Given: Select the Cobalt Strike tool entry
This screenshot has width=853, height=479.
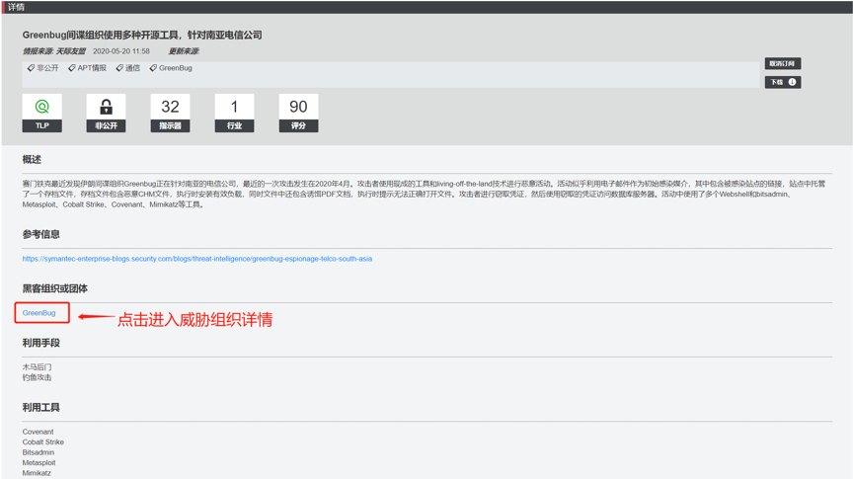Looking at the screenshot, I should tap(43, 442).
